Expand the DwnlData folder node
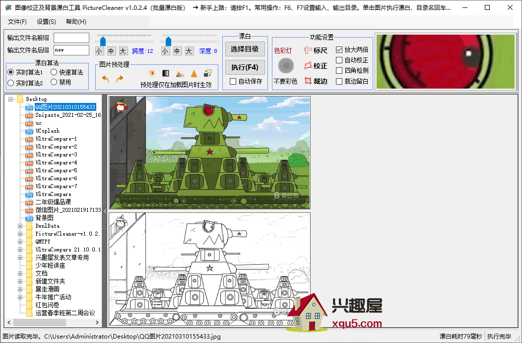522x343 pixels. point(20,226)
